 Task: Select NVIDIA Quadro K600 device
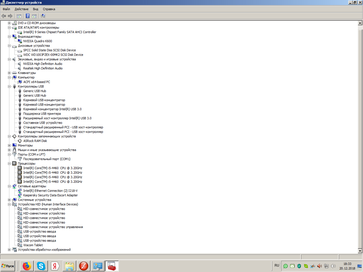[x=37, y=41]
